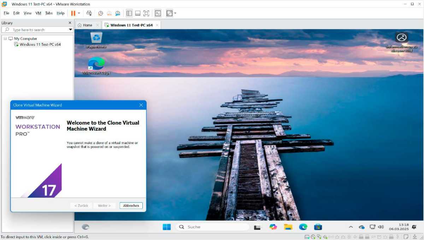The height and width of the screenshot is (240, 424).
Task: Expand the suspend button dropdown arrow
Action: (x=79, y=13)
